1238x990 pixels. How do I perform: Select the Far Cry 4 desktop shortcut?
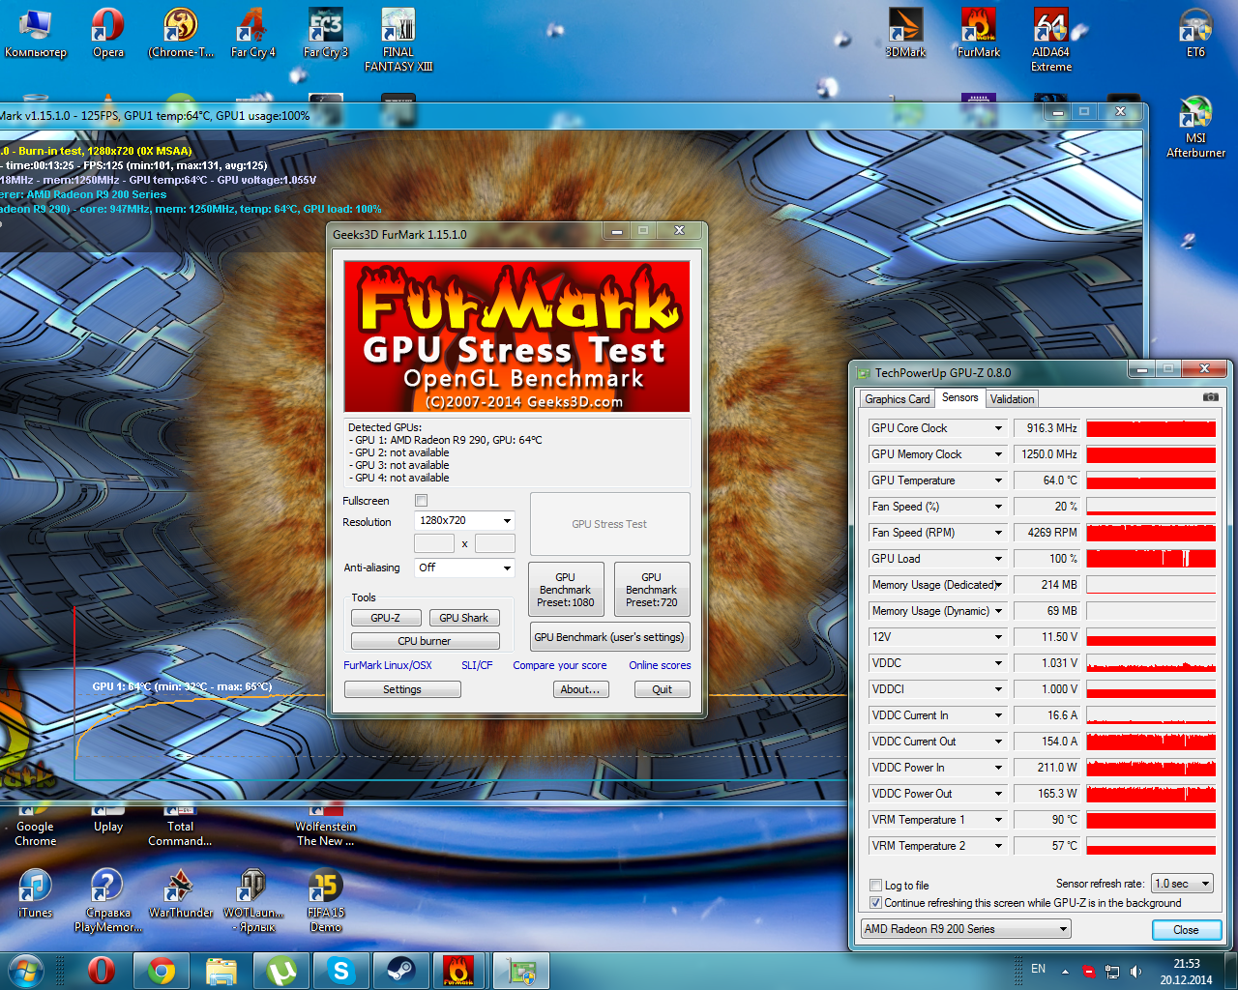[252, 34]
